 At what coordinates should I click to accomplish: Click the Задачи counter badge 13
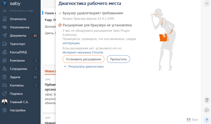(x=35, y=77)
